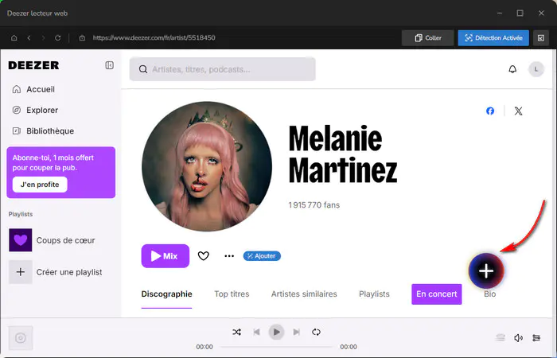Switch to the Top titres tab
557x358 pixels.
232,294
